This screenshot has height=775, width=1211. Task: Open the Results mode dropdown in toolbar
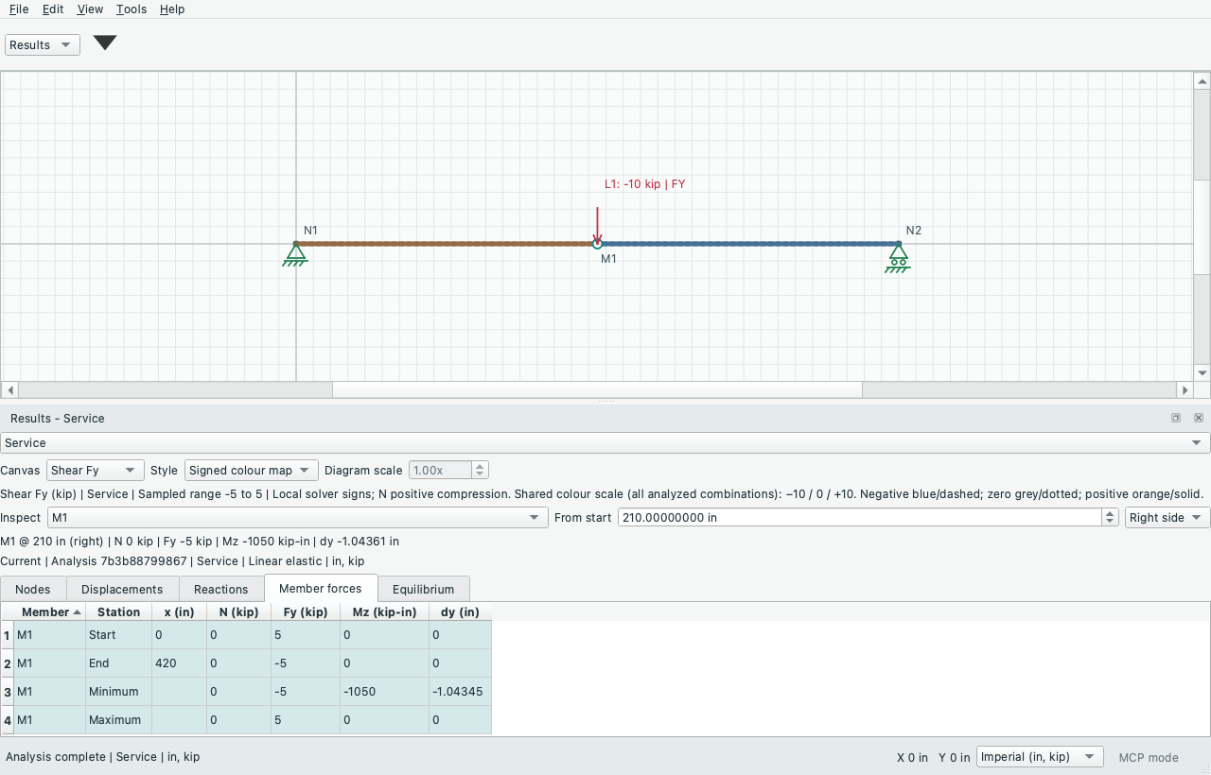coord(43,44)
